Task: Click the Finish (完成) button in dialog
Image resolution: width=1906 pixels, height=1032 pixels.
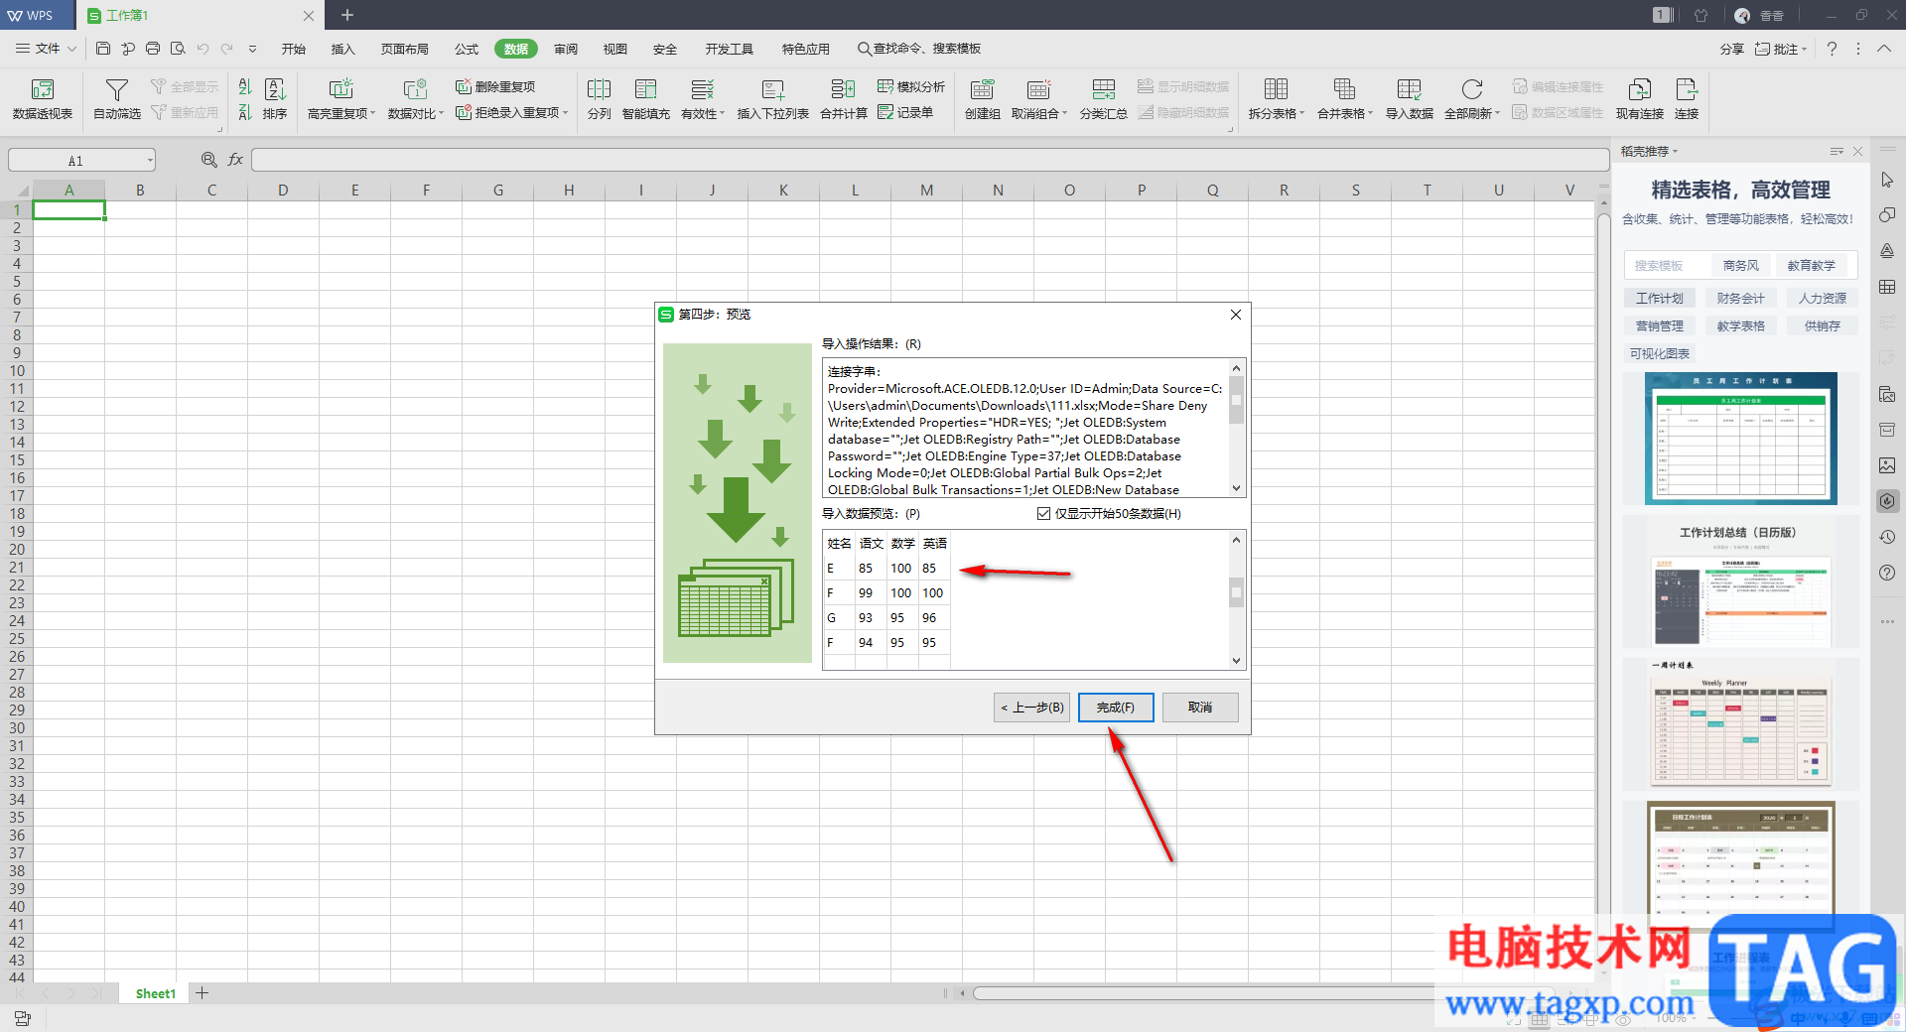Action: coord(1115,708)
